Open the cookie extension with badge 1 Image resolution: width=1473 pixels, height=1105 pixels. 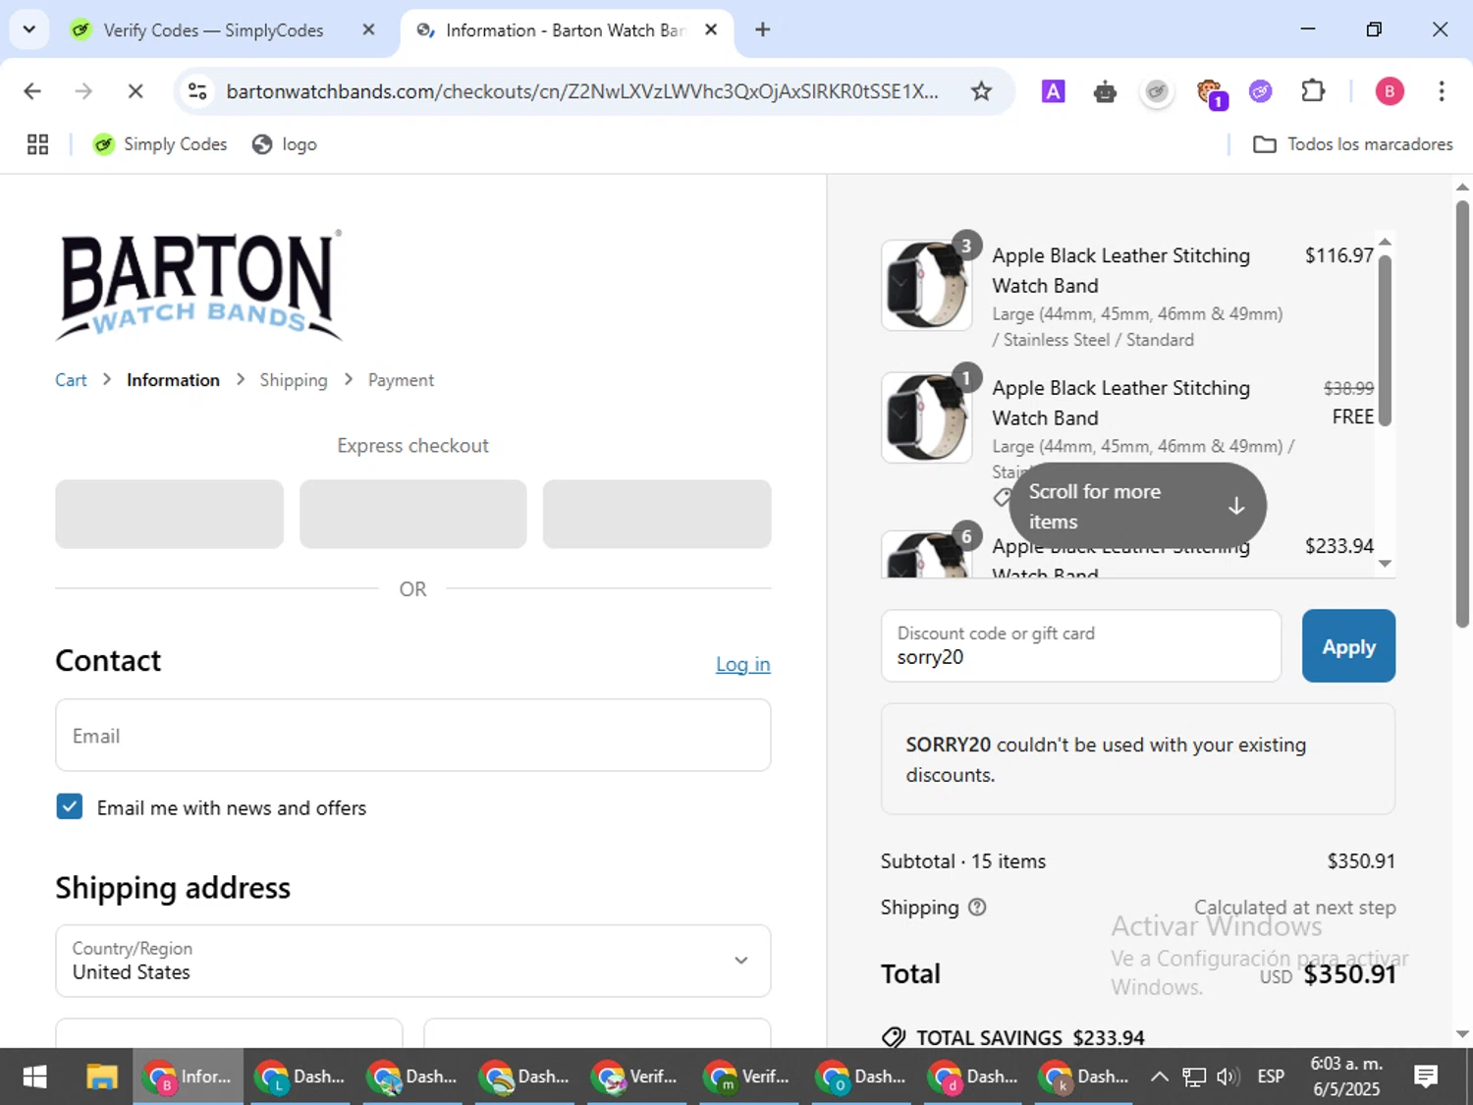tap(1210, 92)
